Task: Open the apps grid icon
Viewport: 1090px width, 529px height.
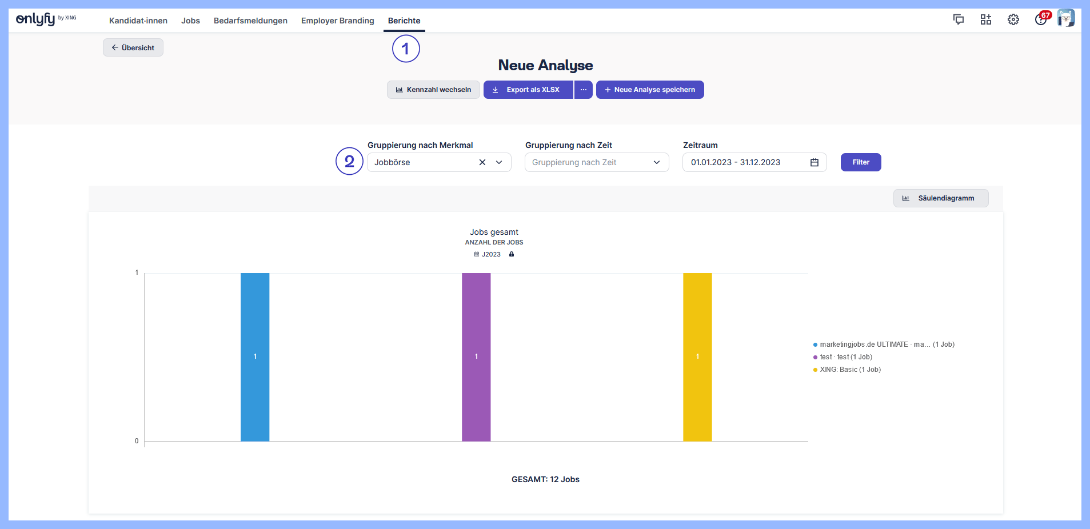Action: point(986,19)
